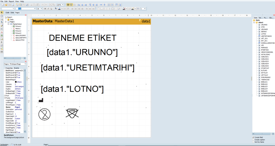Enable the Create caption checkbox
Image resolution: width=275 pixels, height=146 pixels.
pyautogui.click(x=253, y=139)
